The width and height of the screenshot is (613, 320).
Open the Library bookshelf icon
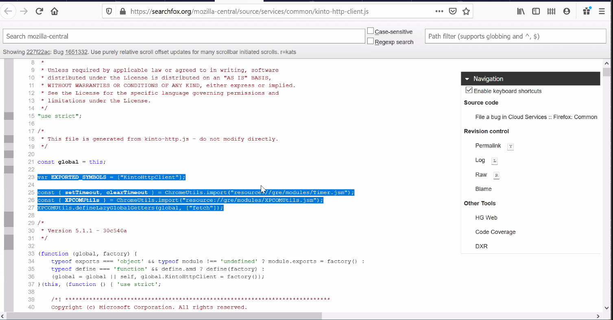[x=521, y=11]
